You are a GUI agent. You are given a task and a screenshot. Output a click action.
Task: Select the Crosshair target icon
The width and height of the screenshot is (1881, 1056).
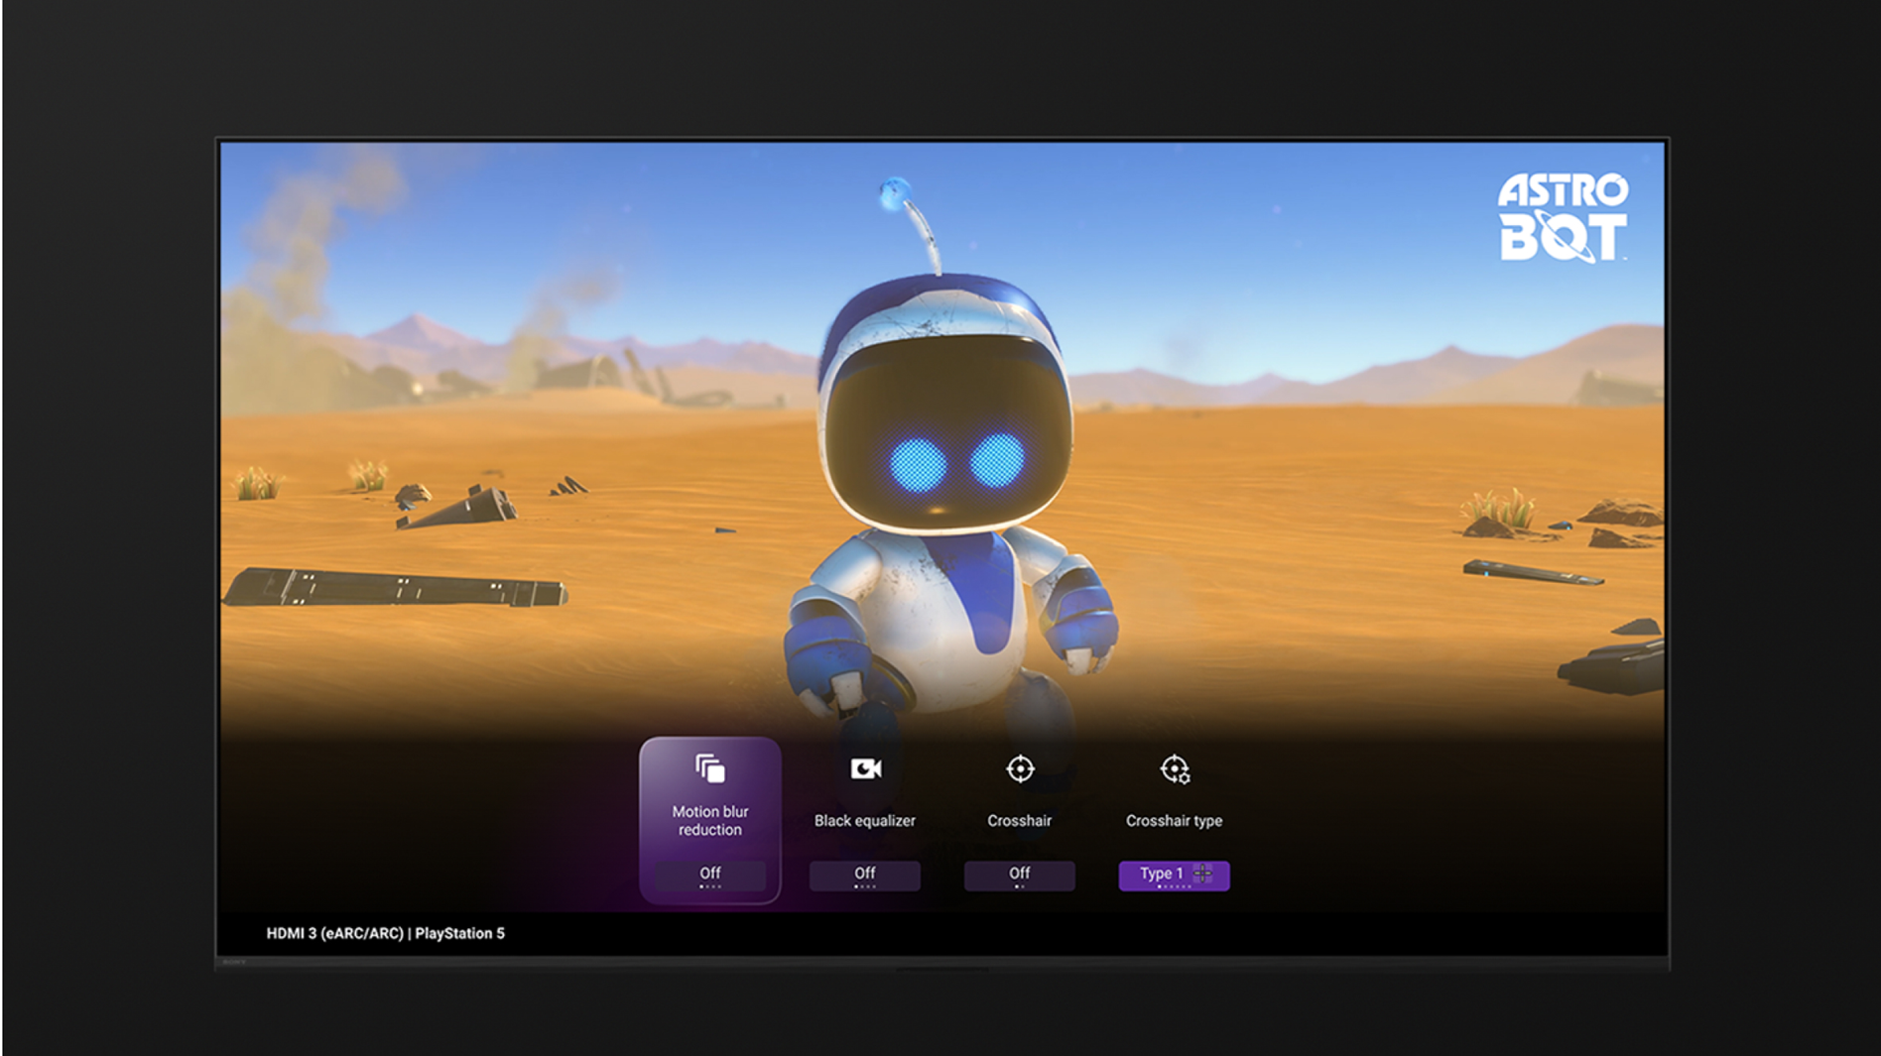pos(1020,768)
